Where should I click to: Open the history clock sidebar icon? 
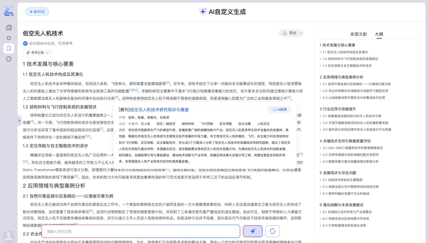[9, 59]
